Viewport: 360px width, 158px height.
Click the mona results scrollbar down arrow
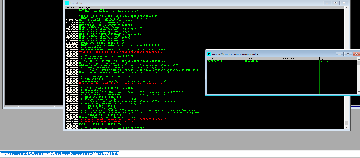click(358, 92)
